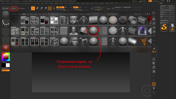Toggle Mrgb mode

[62, 7]
